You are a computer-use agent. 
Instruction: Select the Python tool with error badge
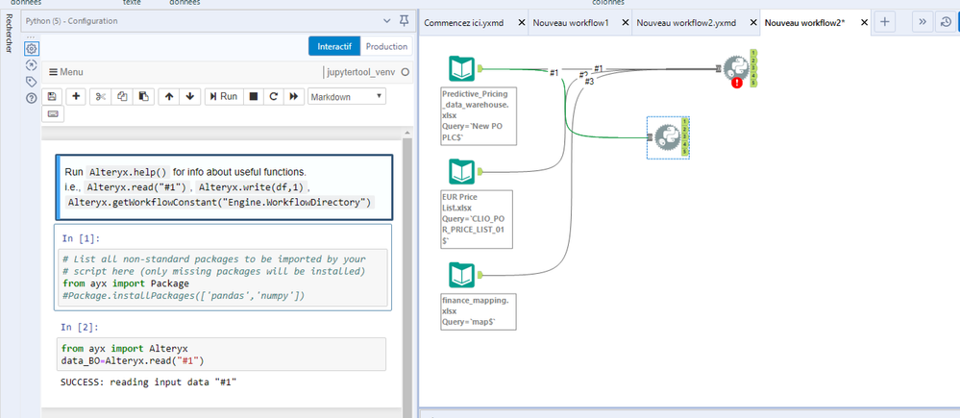tap(735, 68)
